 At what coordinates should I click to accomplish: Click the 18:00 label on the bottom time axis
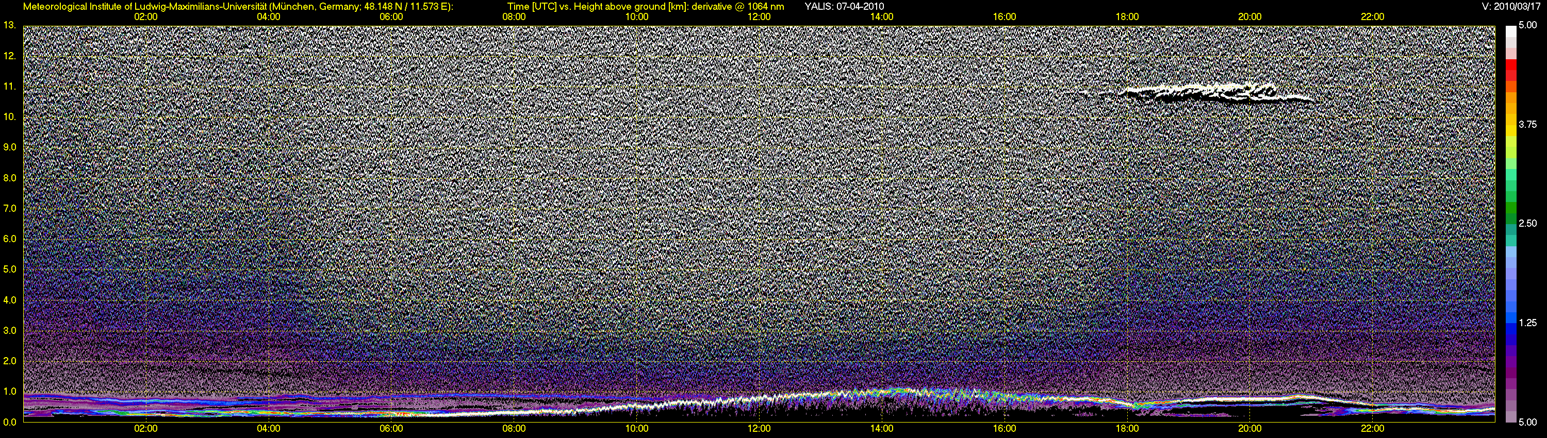[x=1127, y=429]
